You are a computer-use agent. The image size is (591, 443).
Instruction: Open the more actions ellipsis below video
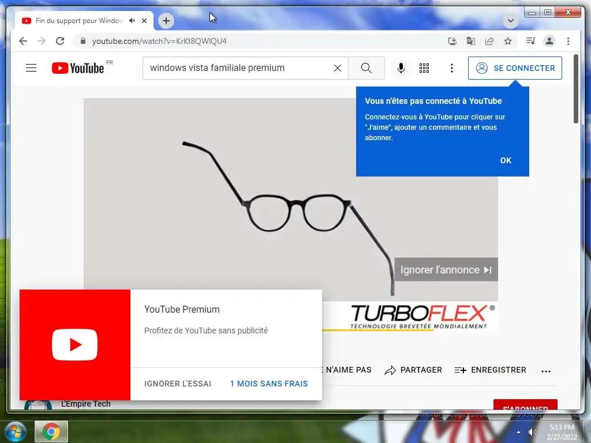point(546,371)
